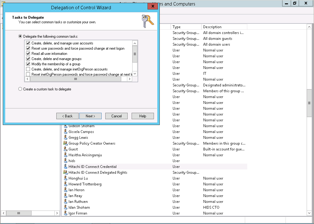Click the user icon beside Gissela Campos
The width and height of the screenshot is (314, 224).
(65, 132)
